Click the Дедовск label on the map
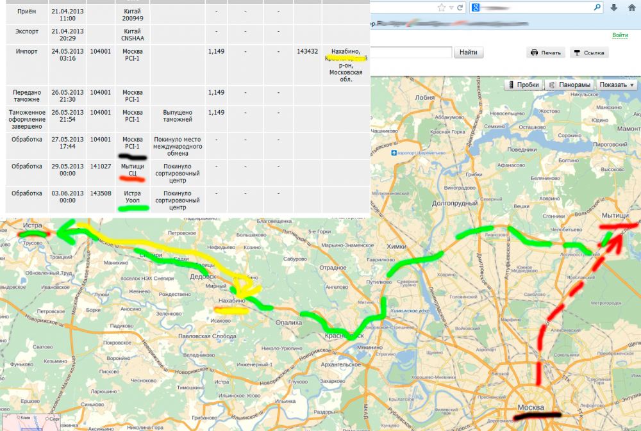641x431 pixels. [x=203, y=277]
